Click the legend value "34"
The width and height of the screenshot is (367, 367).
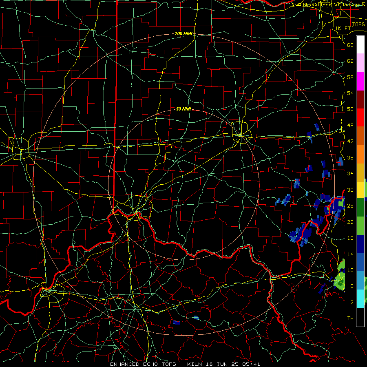click(350, 173)
